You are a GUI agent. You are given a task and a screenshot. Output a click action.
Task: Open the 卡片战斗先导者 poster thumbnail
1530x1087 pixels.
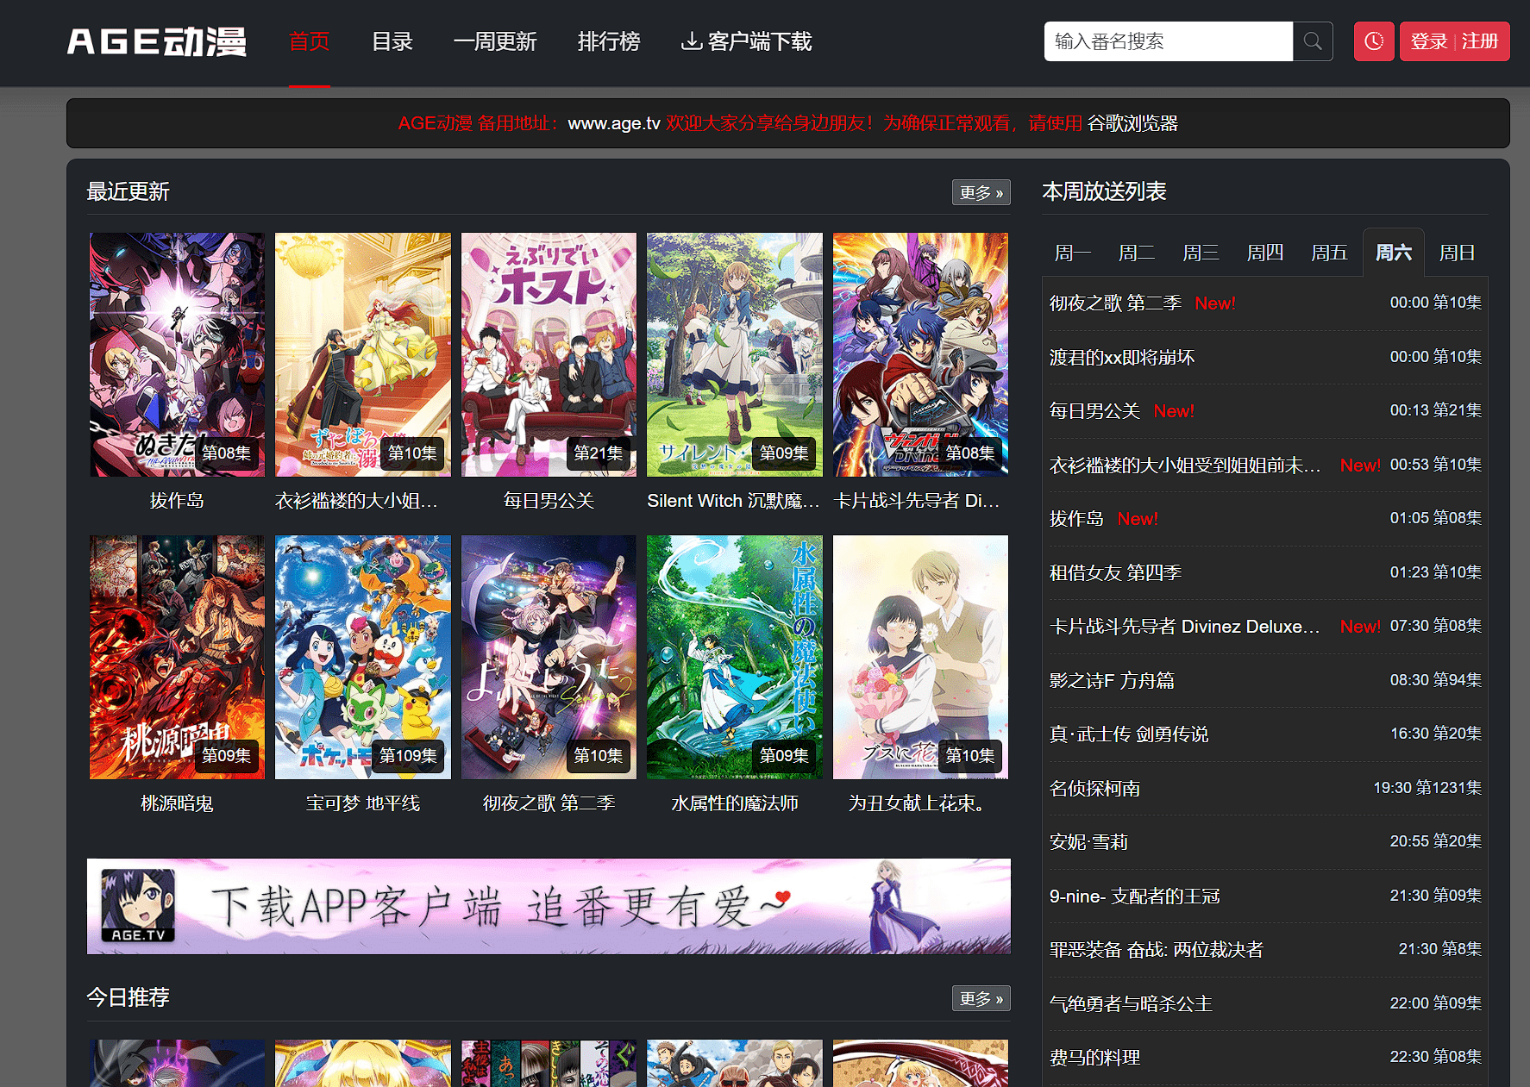tap(920, 354)
